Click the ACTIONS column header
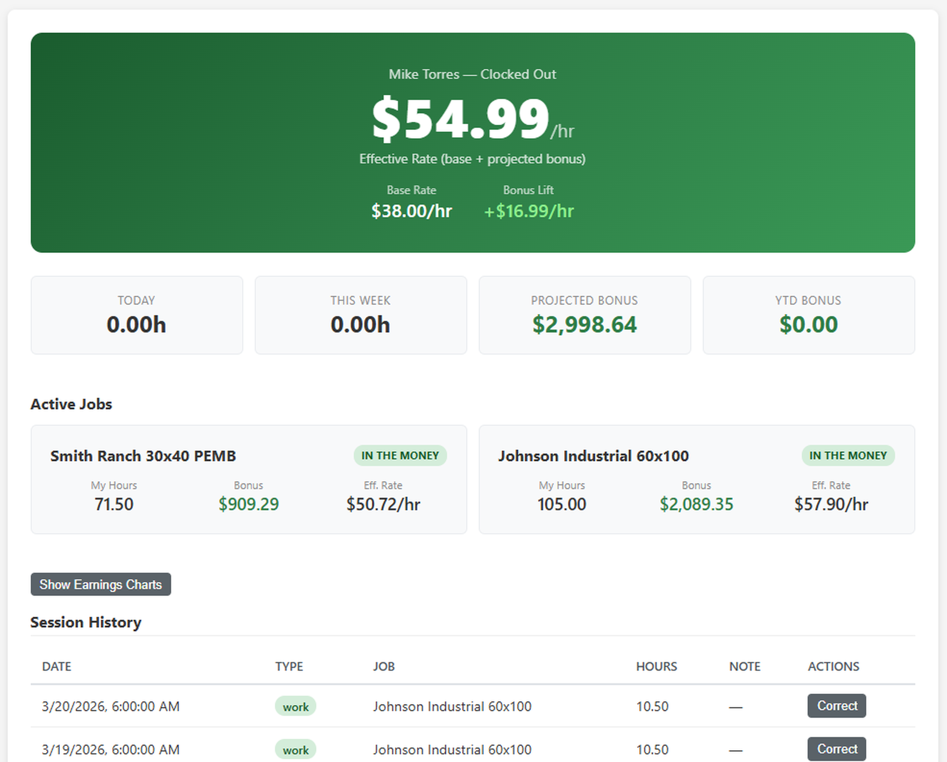 coord(833,666)
